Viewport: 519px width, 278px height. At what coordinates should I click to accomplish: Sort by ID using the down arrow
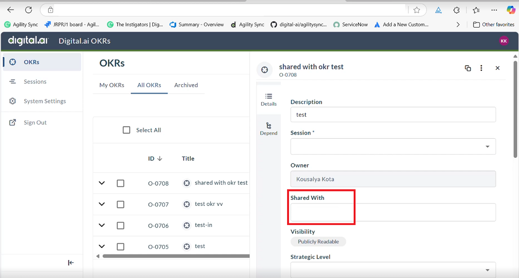(160, 158)
